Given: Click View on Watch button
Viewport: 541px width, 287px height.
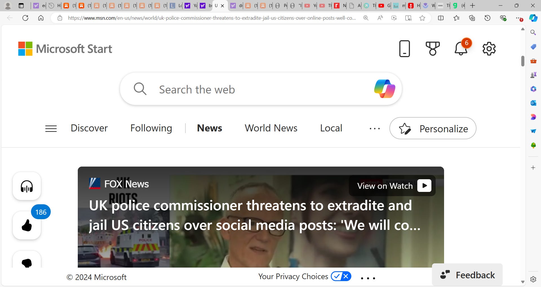Looking at the screenshot, I should 392,186.
